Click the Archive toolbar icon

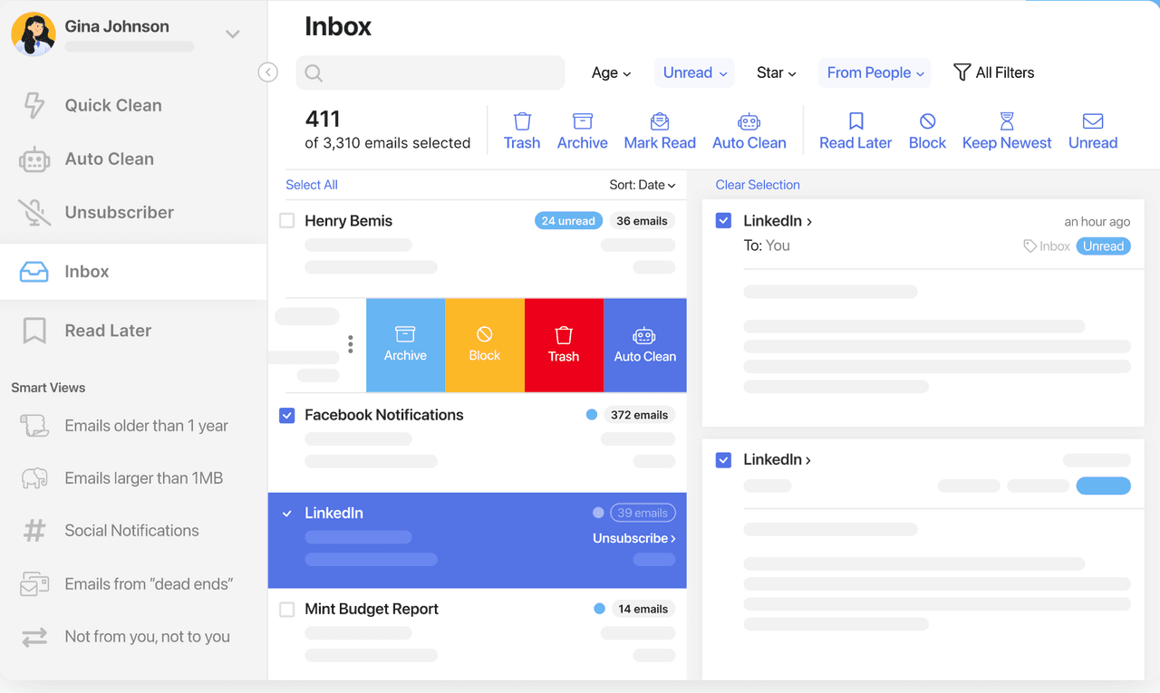pos(583,121)
